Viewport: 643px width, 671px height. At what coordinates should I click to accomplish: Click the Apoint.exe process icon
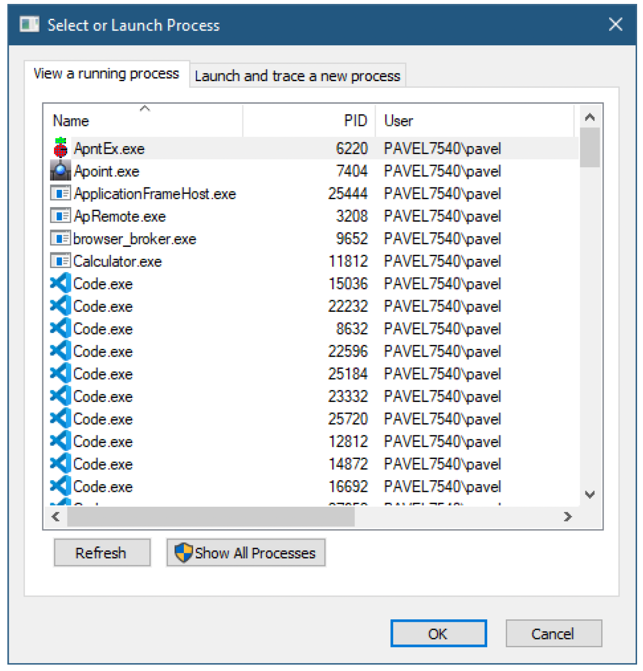click(x=60, y=171)
